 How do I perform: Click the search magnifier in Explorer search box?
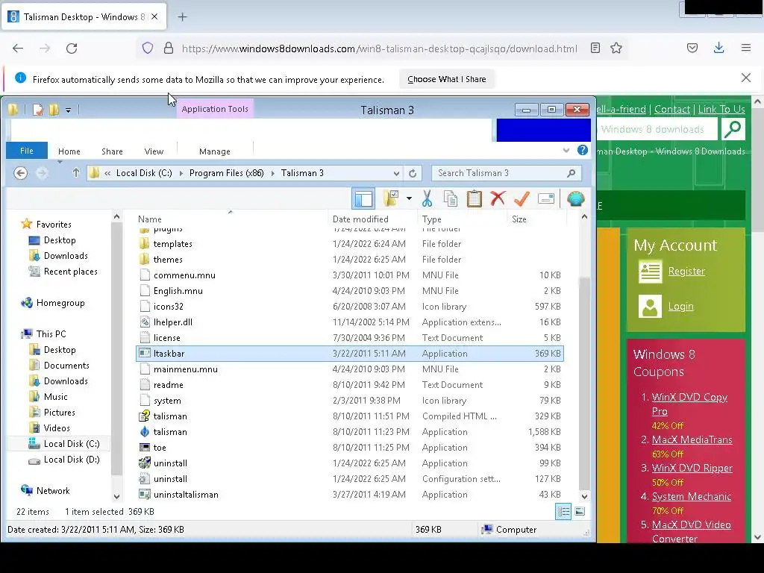pos(571,173)
